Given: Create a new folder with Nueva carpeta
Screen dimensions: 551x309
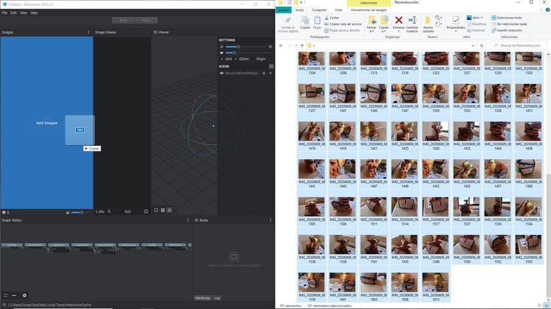Looking at the screenshot, I should coord(428,23).
